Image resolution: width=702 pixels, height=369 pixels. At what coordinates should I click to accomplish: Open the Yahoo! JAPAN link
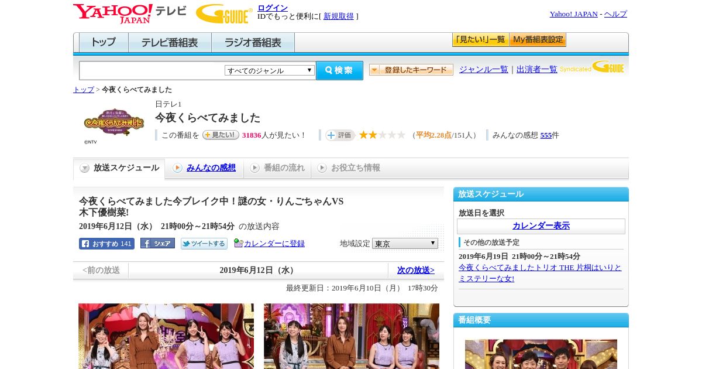[573, 13]
